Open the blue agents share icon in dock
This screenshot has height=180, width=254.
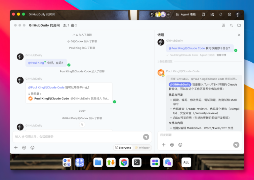pyautogui.click(x=80, y=162)
